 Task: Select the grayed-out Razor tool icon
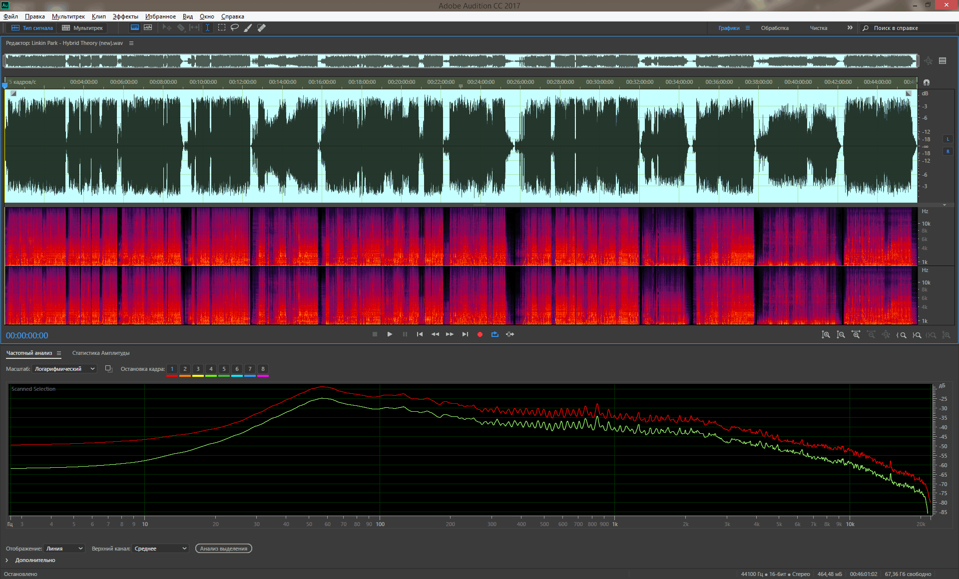181,28
